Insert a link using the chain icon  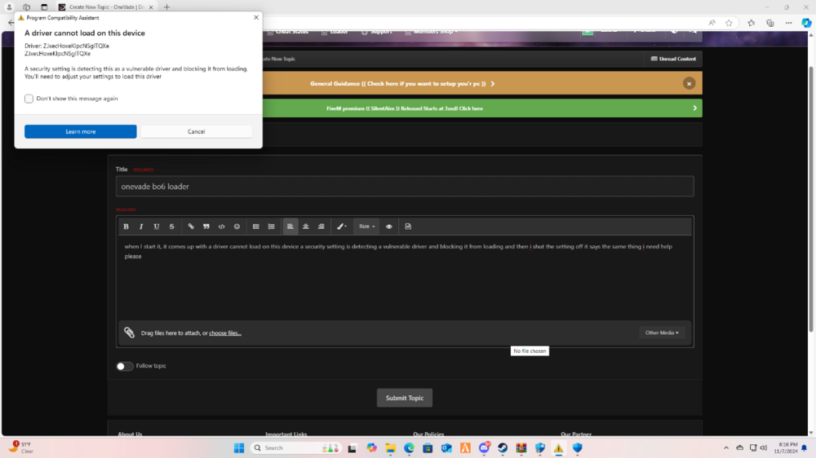pos(191,227)
